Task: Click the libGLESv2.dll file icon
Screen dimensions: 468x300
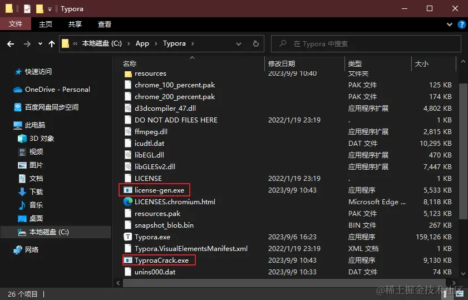Action: (x=128, y=166)
